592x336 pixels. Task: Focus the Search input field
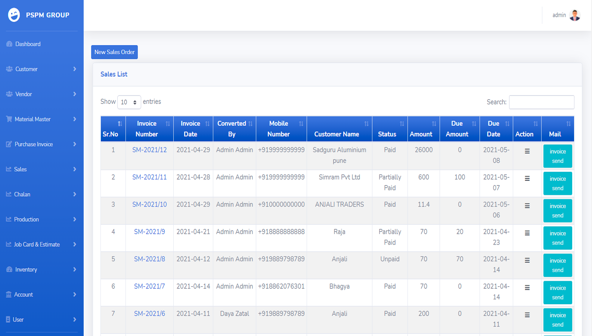(541, 102)
